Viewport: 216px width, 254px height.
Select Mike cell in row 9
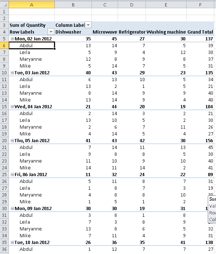pyautogui.click(x=32, y=66)
